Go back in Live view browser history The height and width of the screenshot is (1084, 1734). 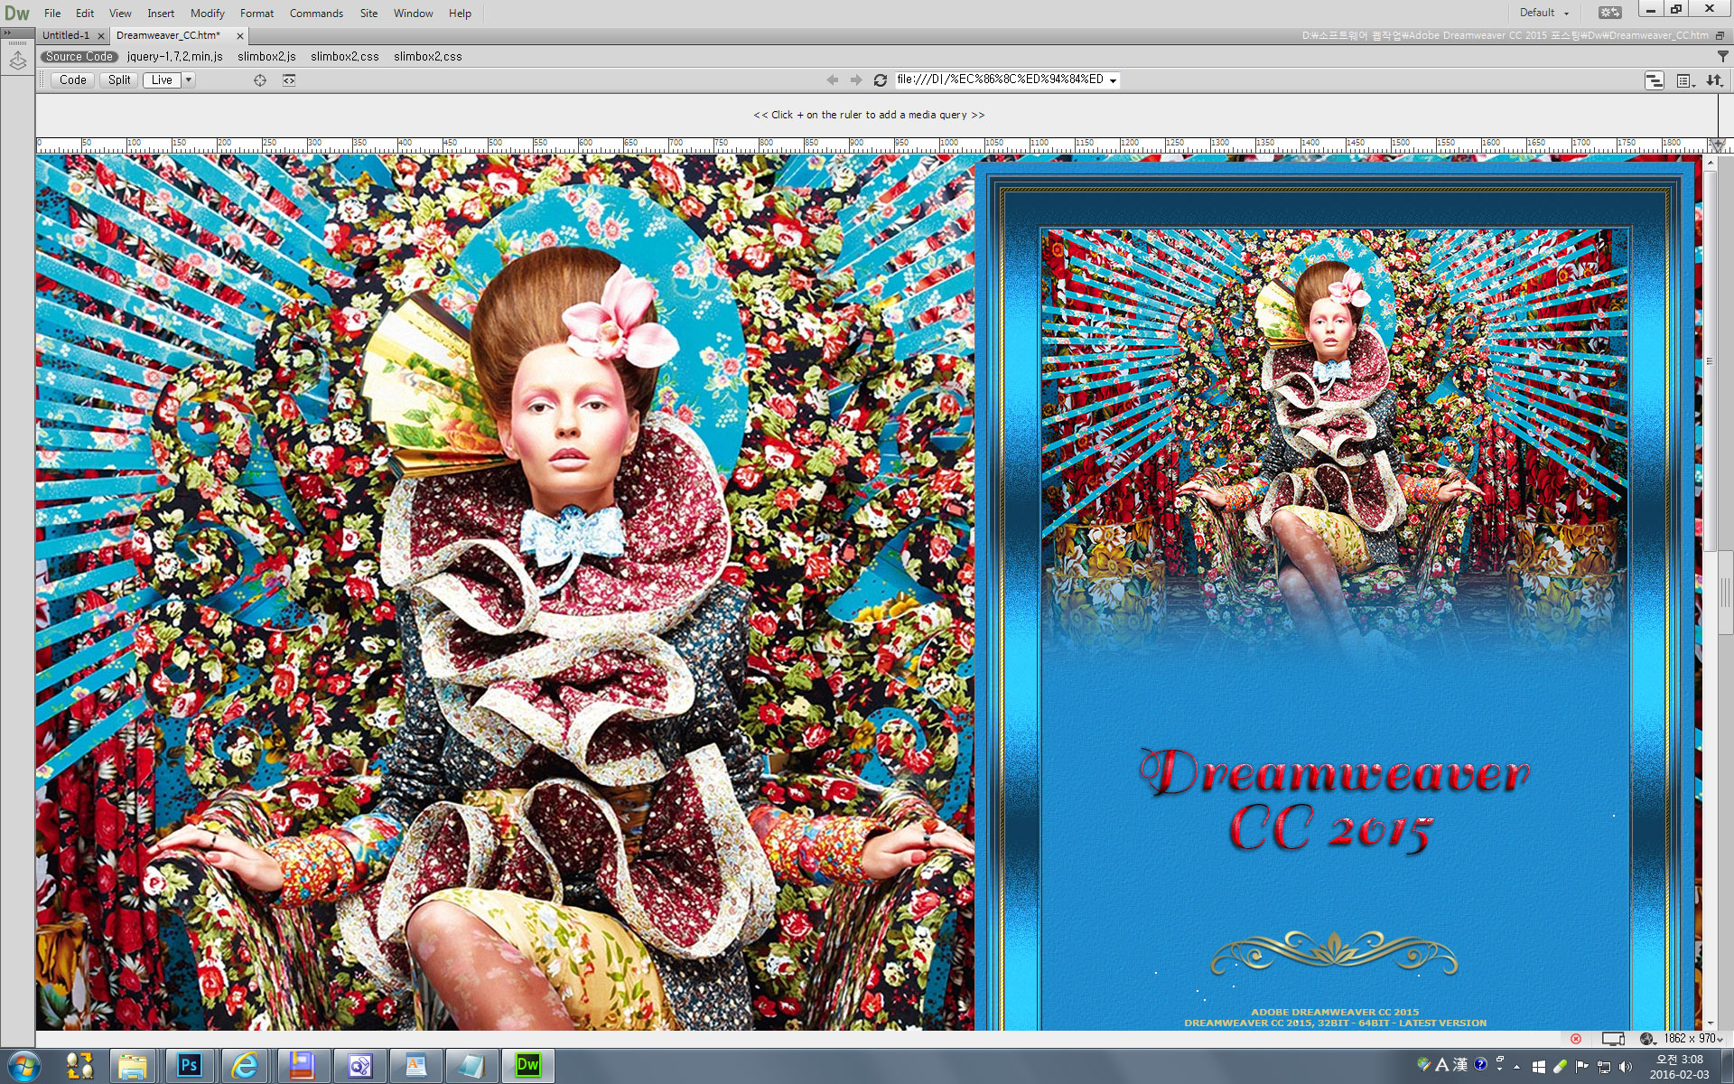pyautogui.click(x=832, y=80)
